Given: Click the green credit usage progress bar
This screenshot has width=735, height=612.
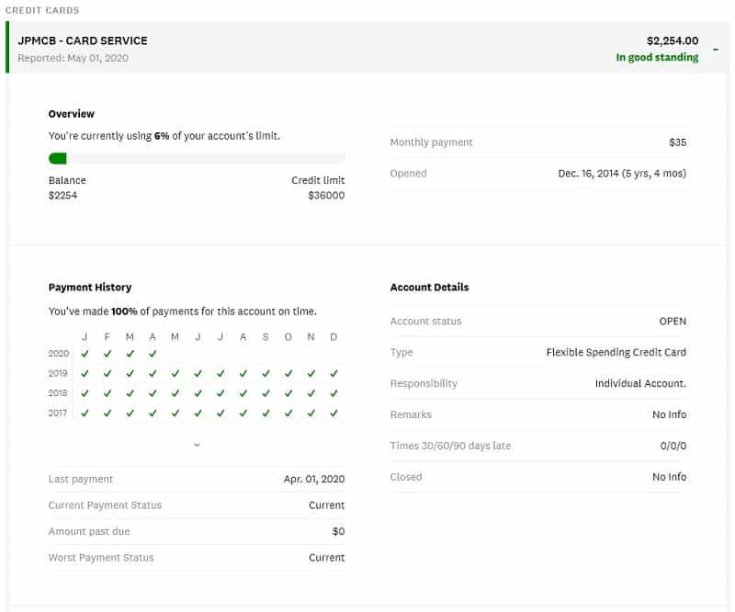Looking at the screenshot, I should point(56,158).
